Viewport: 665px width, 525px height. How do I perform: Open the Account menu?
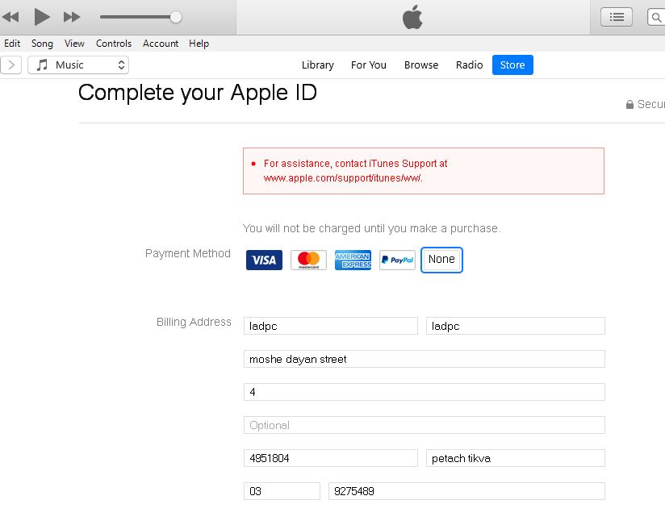pyautogui.click(x=160, y=44)
